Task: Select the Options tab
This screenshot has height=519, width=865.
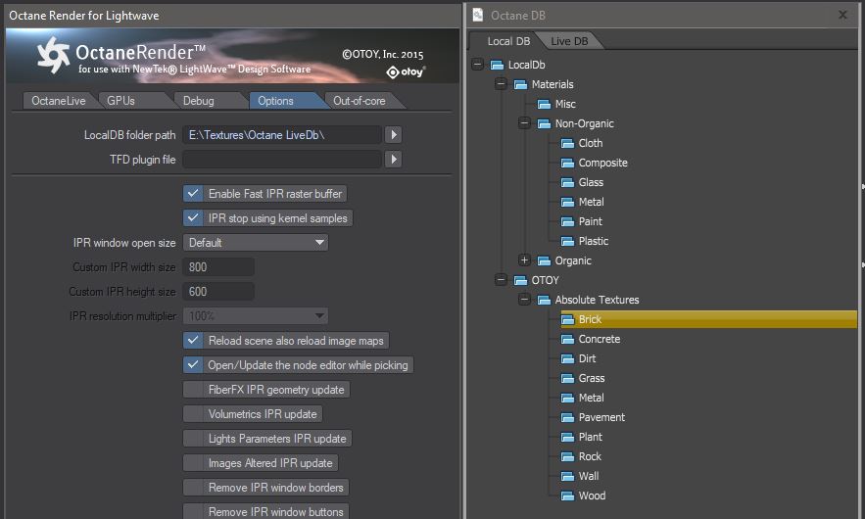Action: coord(276,101)
